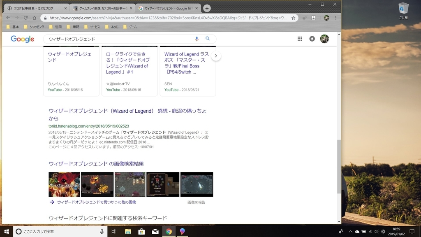This screenshot has height=237, width=421.
Task: Click the scrollbar down arrow
Action: [x=339, y=222]
